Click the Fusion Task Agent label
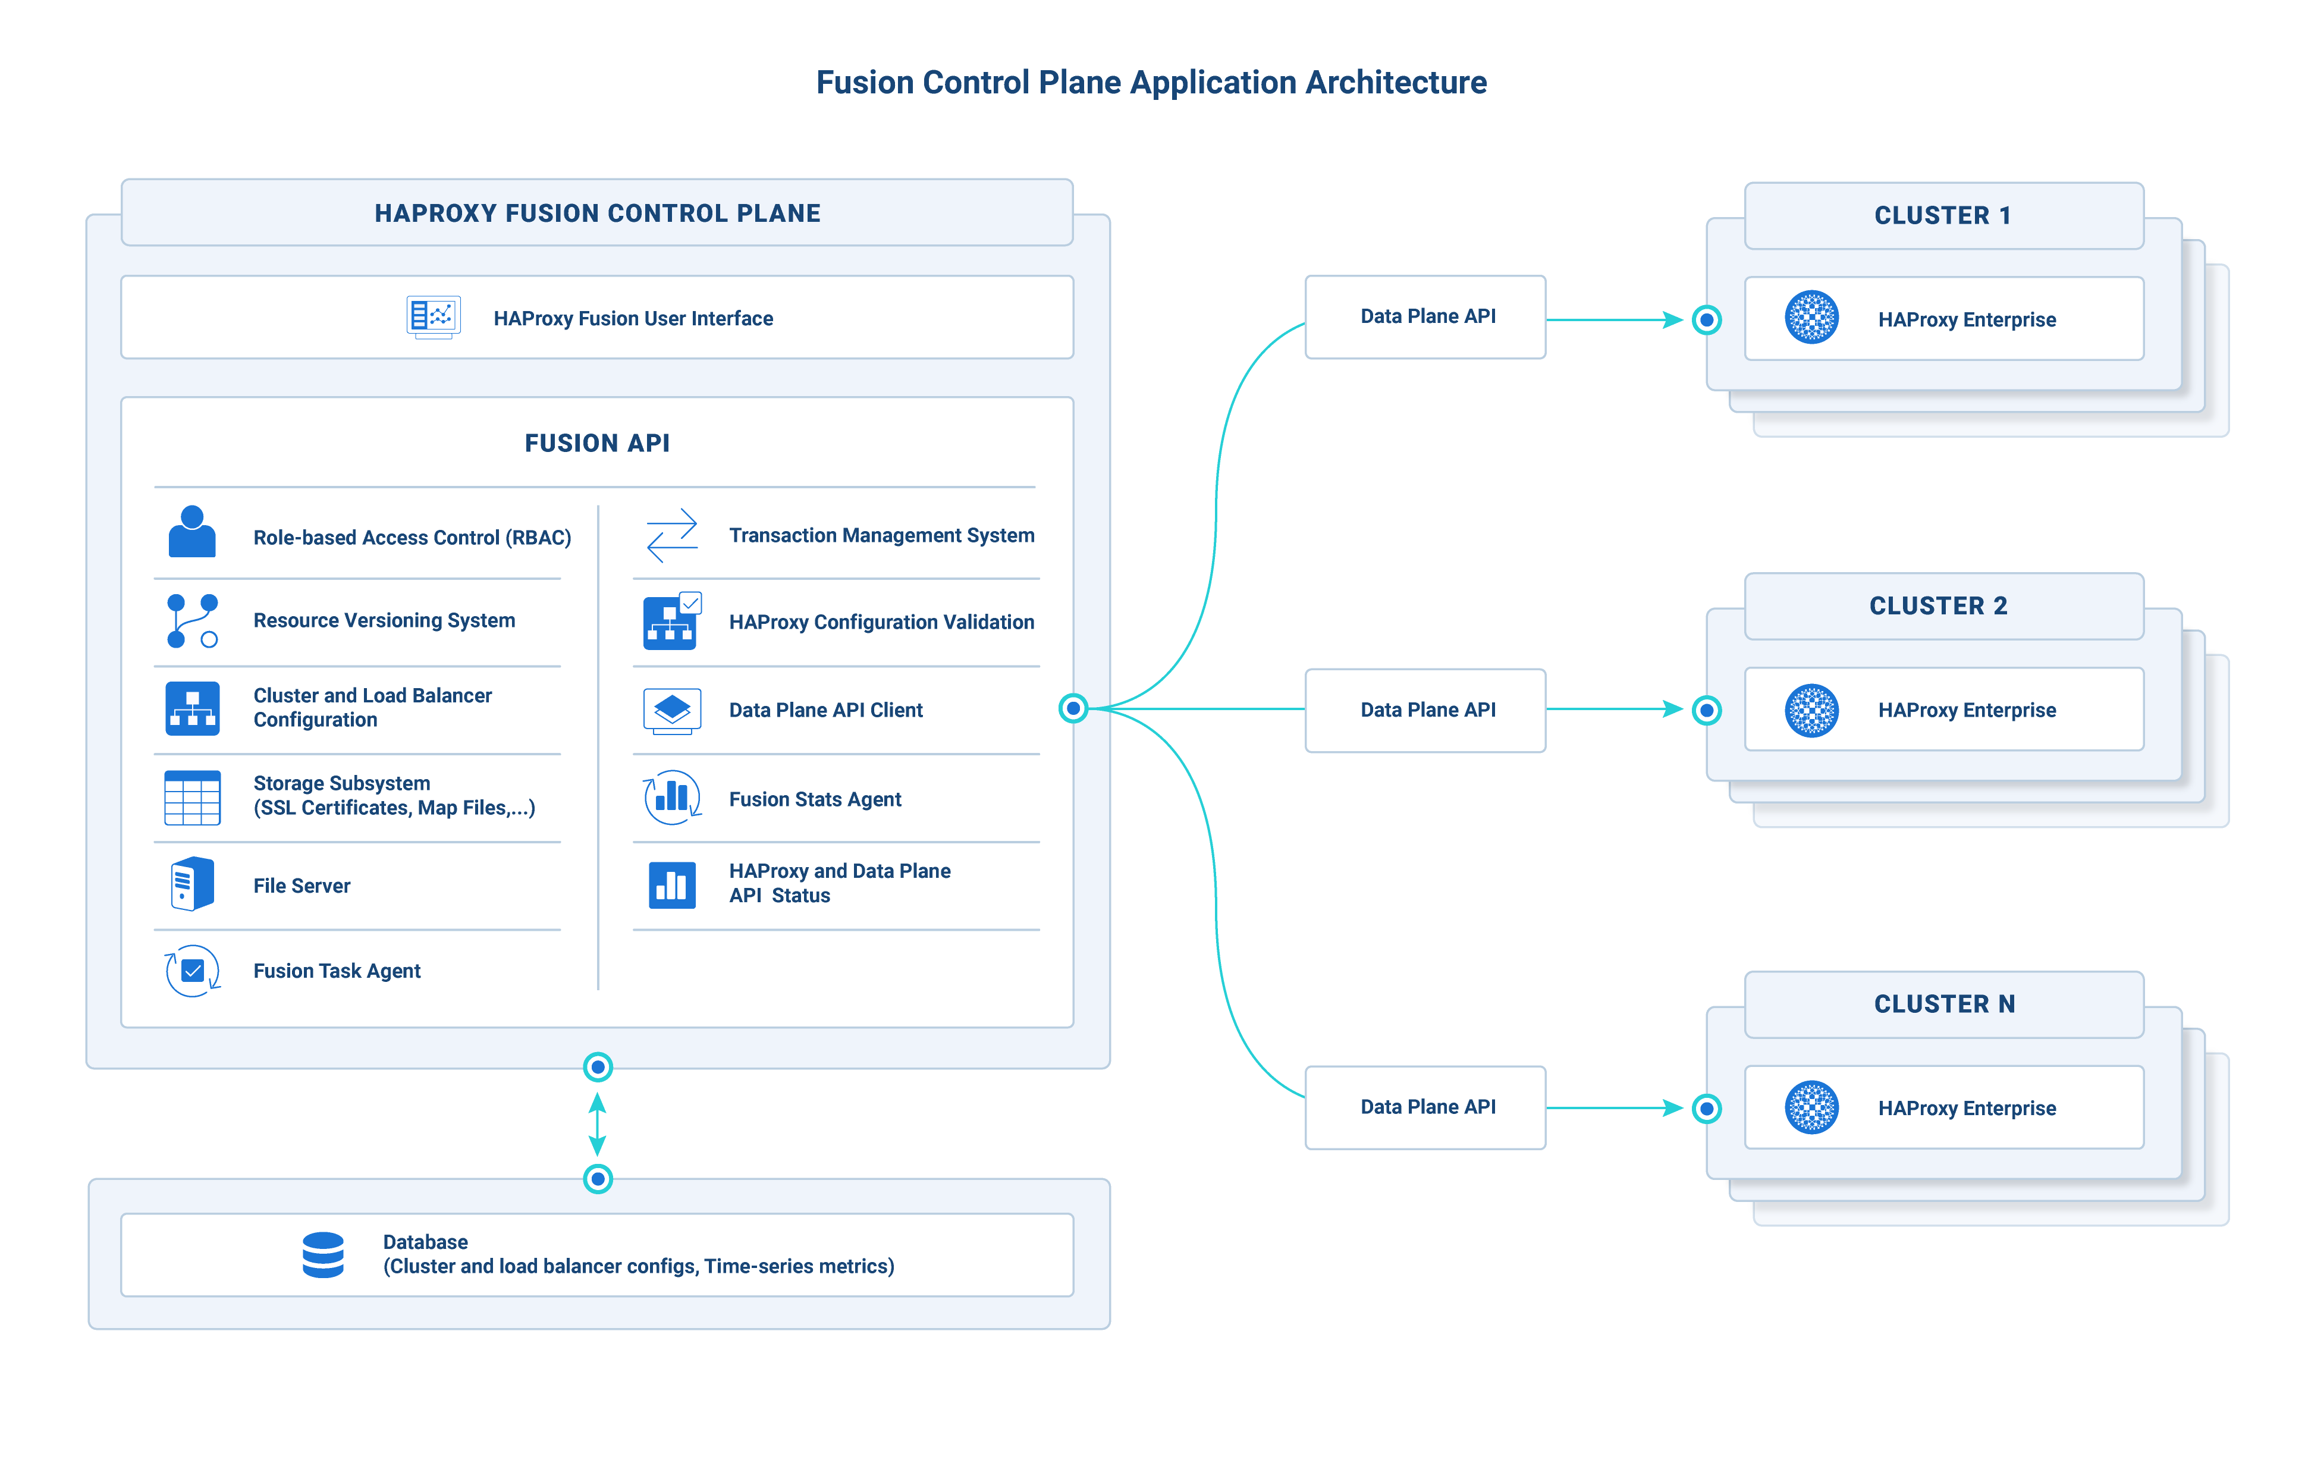Screen dimensions: 2305x1469 [x=337, y=971]
